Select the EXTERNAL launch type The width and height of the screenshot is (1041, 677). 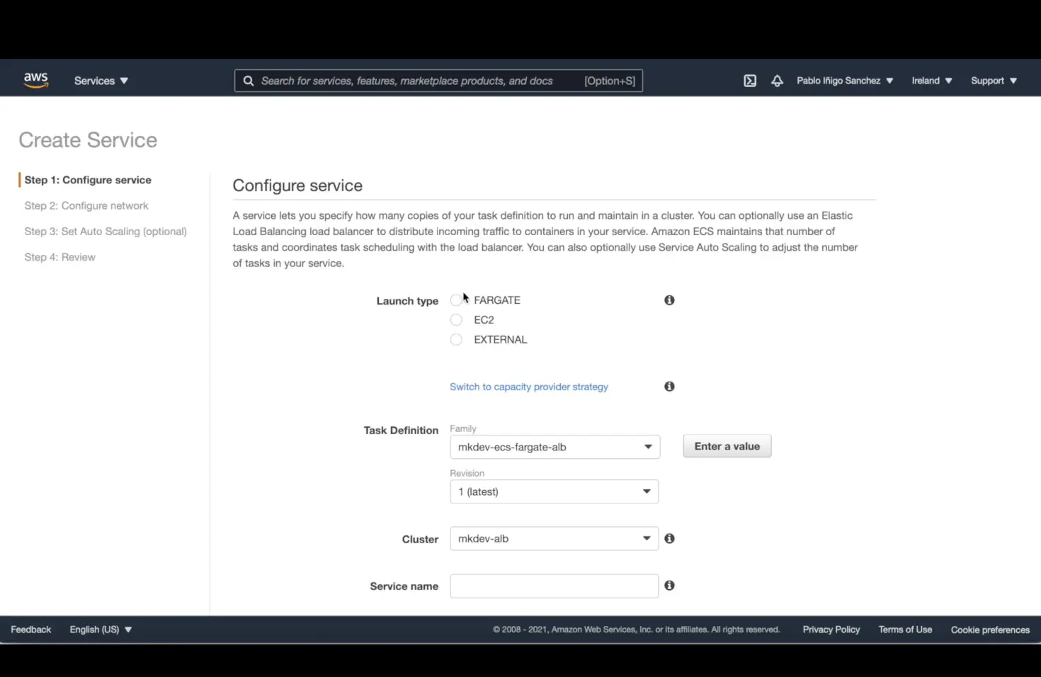point(456,340)
